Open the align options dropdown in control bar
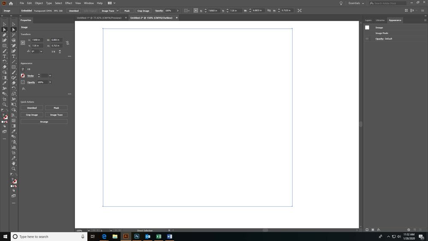The height and width of the screenshot is (241, 428). (187, 11)
